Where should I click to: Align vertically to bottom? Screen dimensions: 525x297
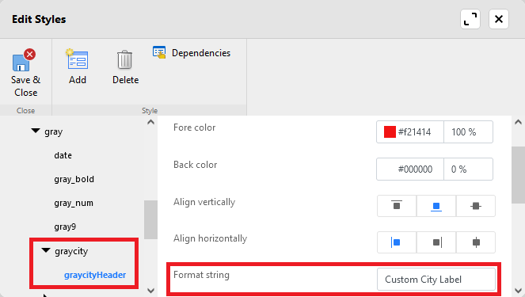point(436,206)
